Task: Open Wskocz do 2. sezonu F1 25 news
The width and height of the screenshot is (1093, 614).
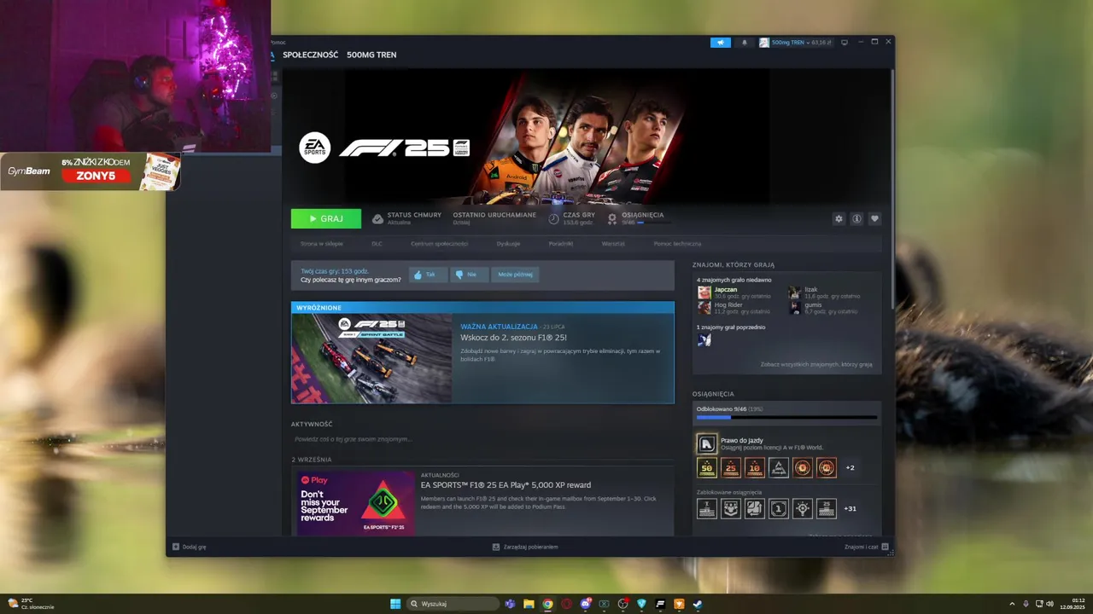Action: 513,338
